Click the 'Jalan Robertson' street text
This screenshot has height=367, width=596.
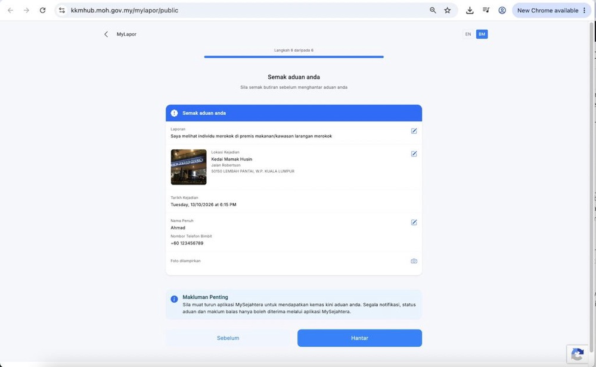pos(226,165)
